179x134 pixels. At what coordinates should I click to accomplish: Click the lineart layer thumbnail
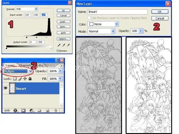12,88
